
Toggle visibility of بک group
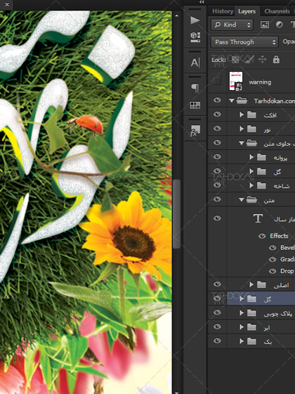pyautogui.click(x=217, y=341)
